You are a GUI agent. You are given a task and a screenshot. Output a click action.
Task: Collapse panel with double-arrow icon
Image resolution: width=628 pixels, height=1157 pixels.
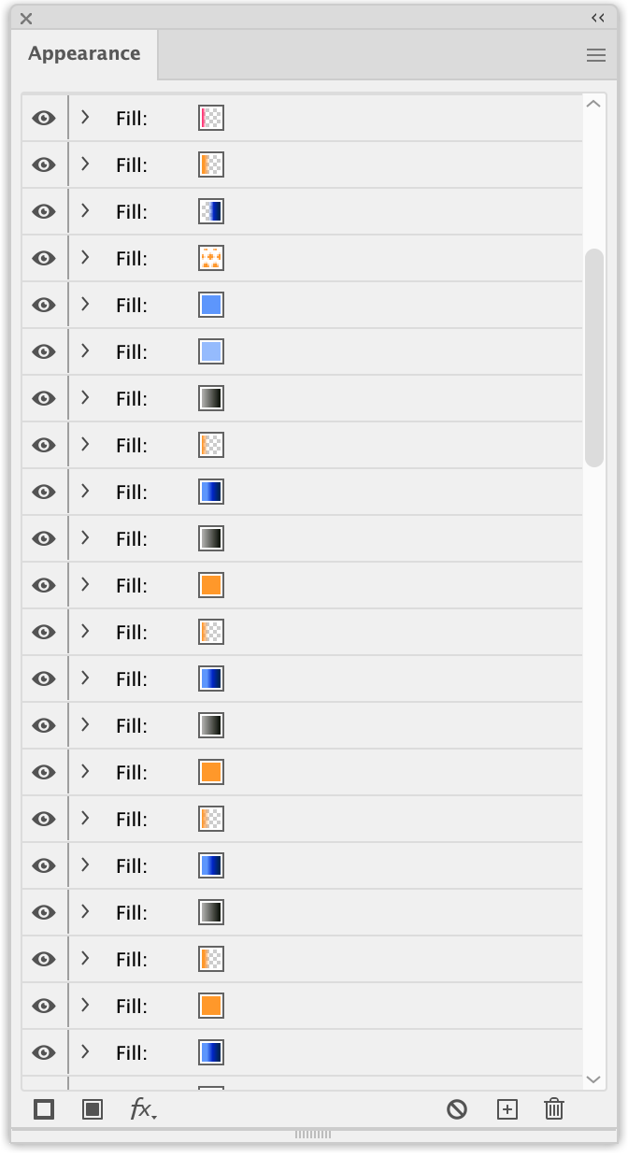[598, 18]
